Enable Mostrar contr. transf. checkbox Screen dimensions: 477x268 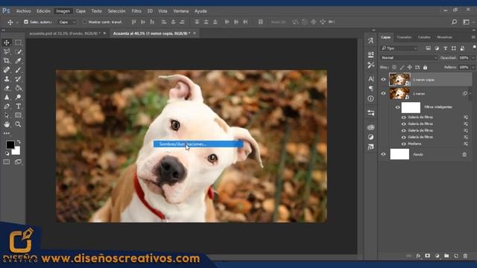(85, 22)
